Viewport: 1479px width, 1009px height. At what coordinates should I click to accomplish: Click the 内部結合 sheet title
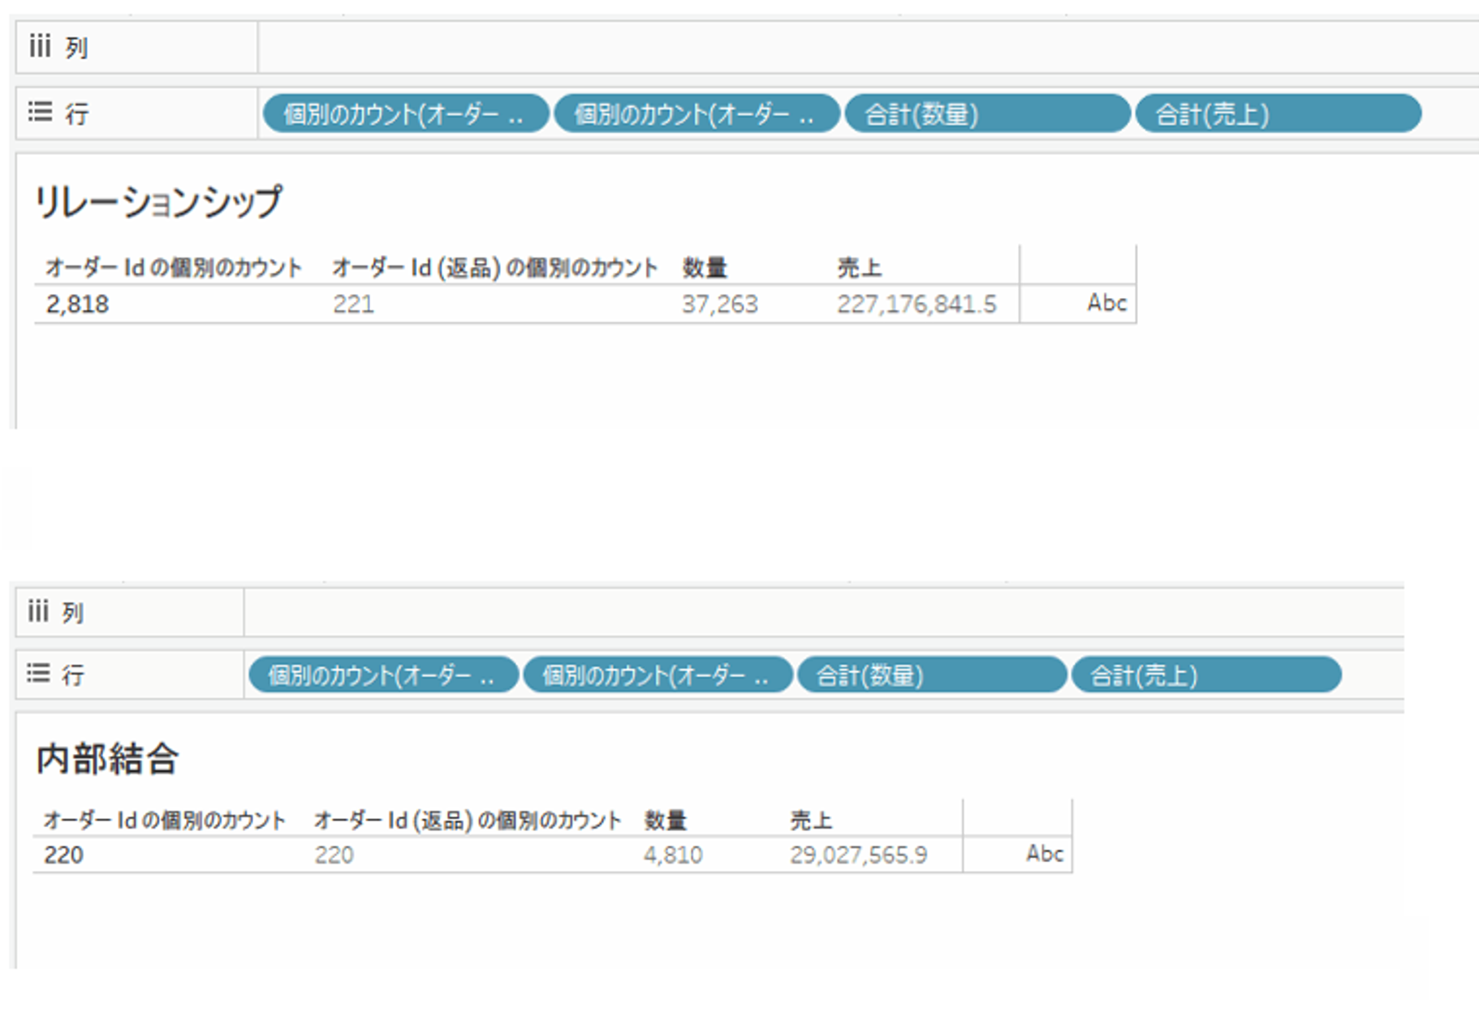pyautogui.click(x=107, y=759)
